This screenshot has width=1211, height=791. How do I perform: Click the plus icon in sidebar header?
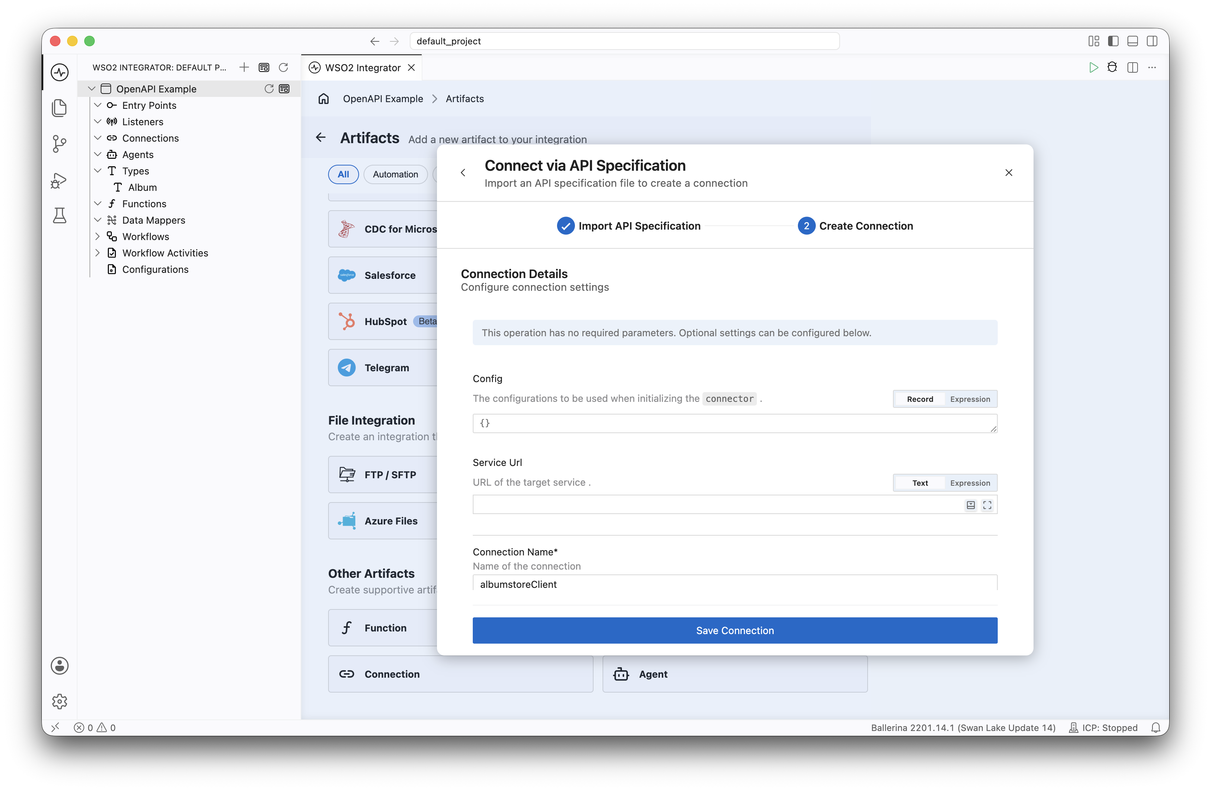tap(244, 67)
